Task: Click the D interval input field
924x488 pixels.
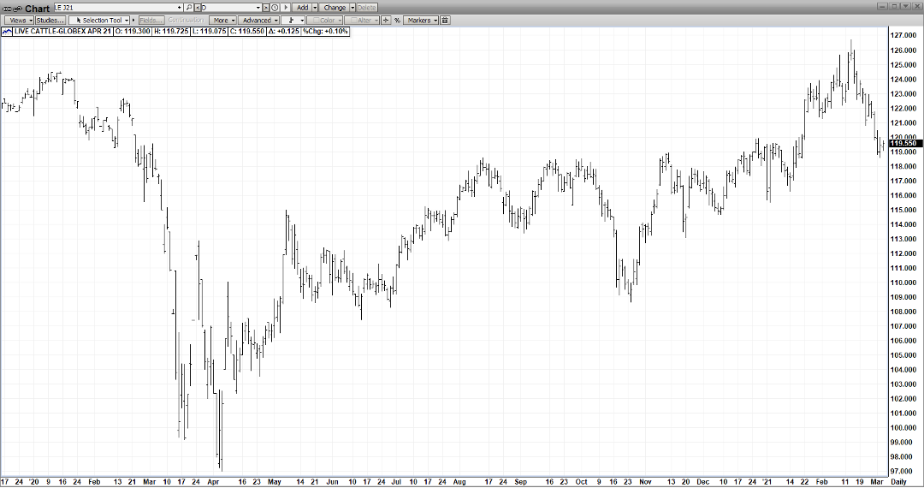Action: [229, 8]
